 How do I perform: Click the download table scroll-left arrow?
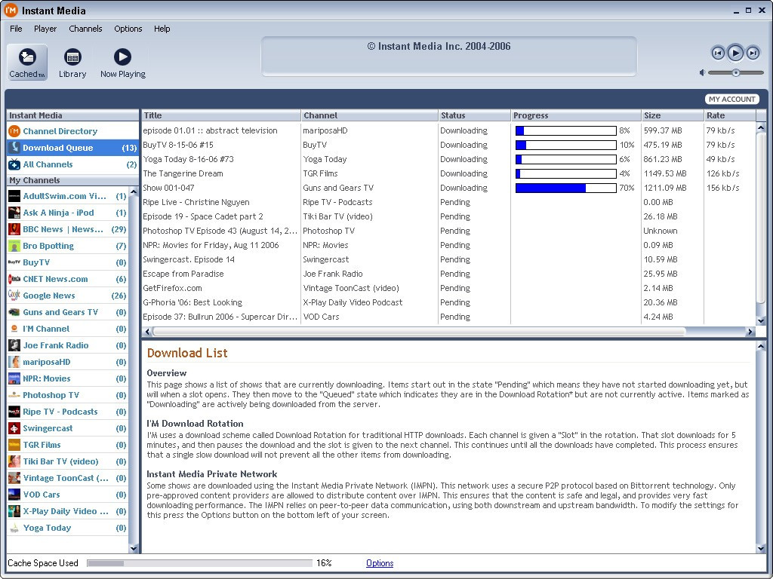(147, 332)
